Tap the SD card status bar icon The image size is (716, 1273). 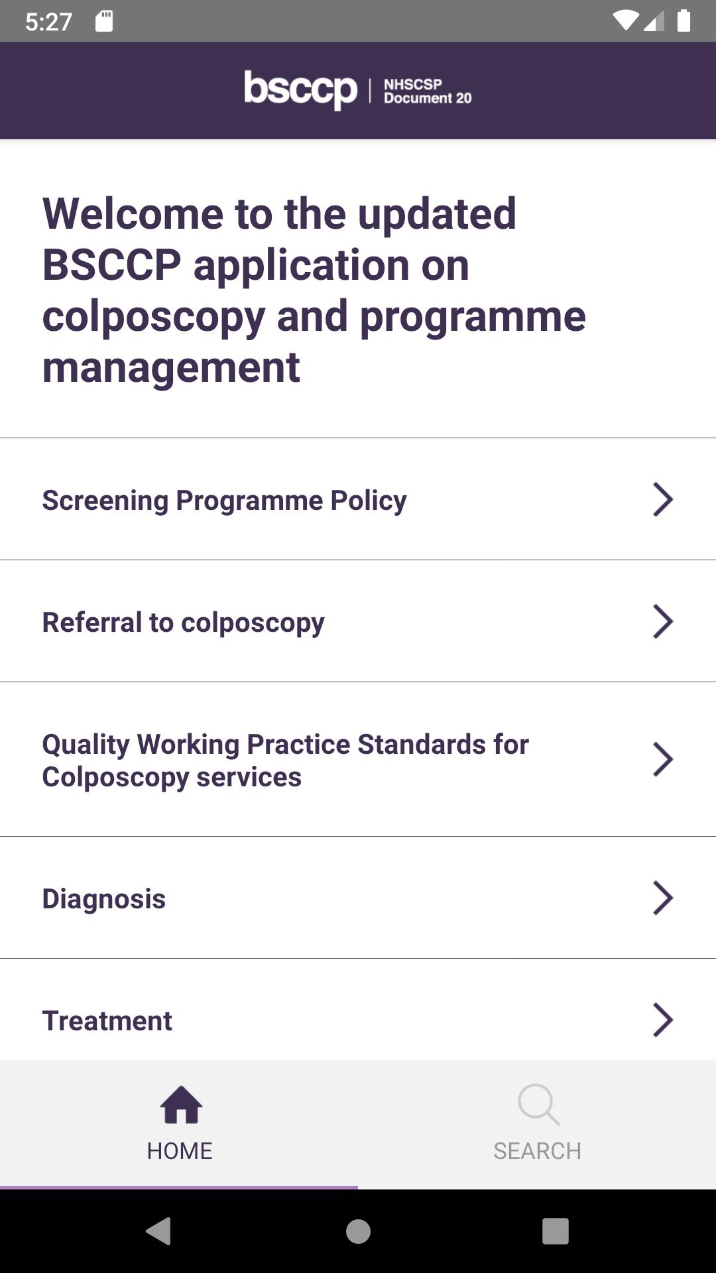point(104,21)
